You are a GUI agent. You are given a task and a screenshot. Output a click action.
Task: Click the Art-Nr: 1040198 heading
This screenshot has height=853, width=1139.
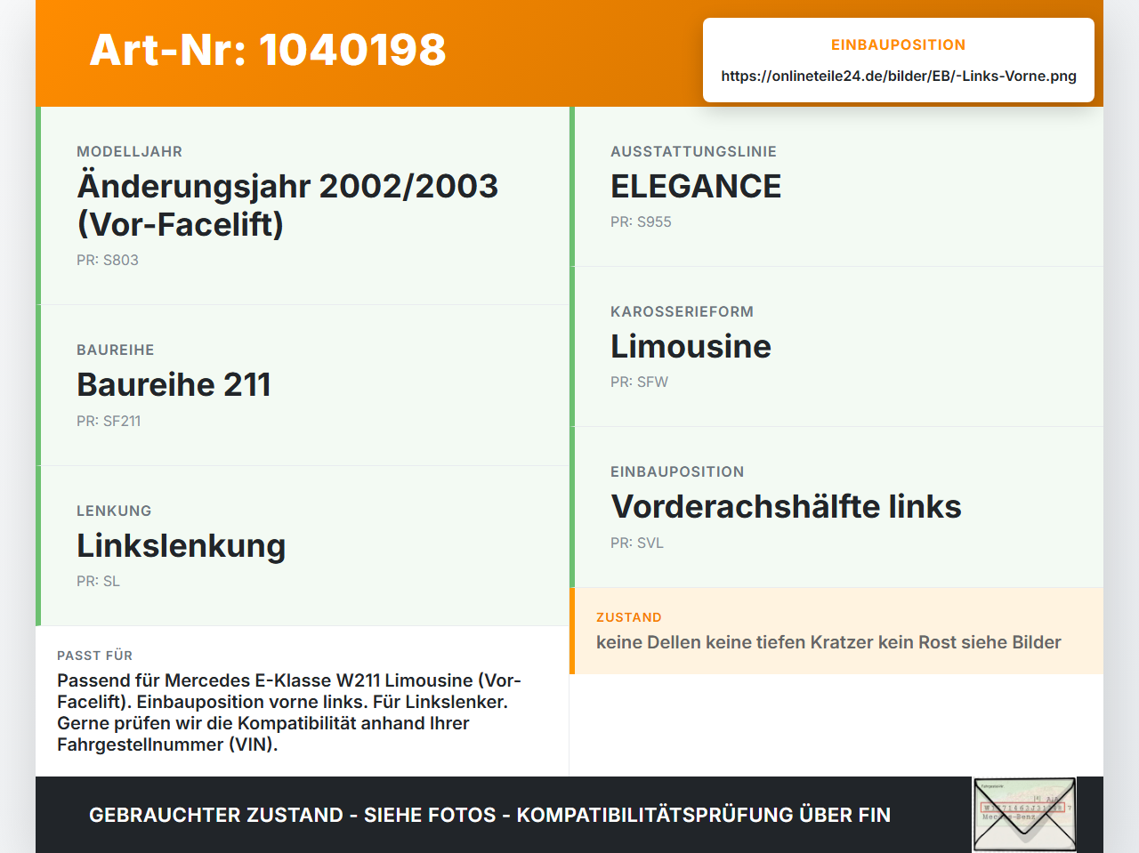click(x=268, y=50)
